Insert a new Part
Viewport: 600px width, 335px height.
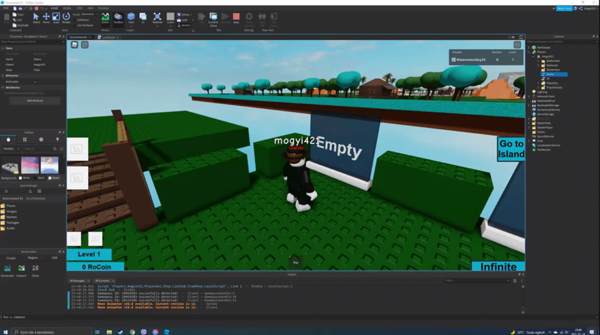(131, 18)
